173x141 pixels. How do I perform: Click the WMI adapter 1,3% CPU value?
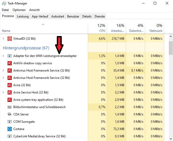pyautogui.click(x=102, y=56)
